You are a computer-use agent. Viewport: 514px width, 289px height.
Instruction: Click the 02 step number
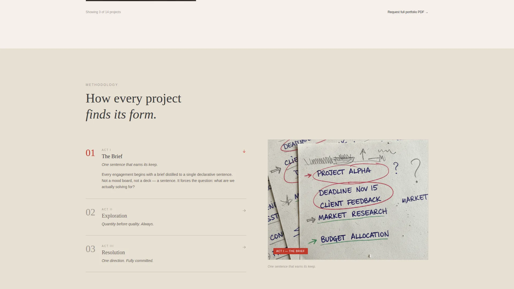pos(90,212)
